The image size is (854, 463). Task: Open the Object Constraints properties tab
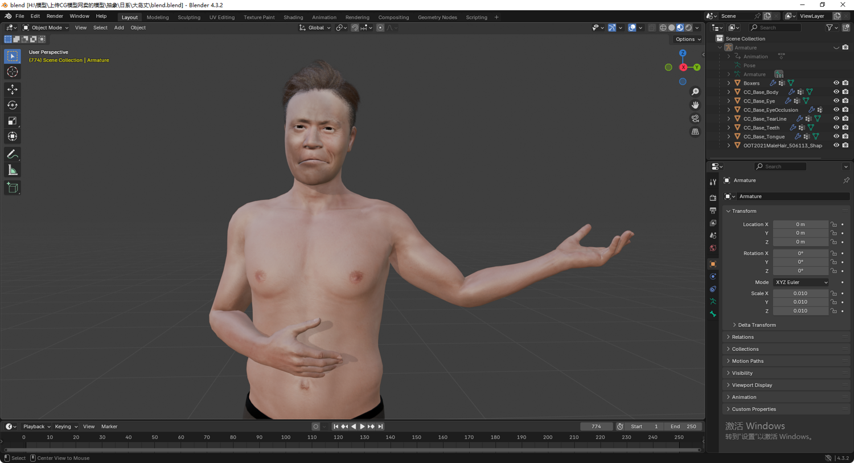coord(713,289)
